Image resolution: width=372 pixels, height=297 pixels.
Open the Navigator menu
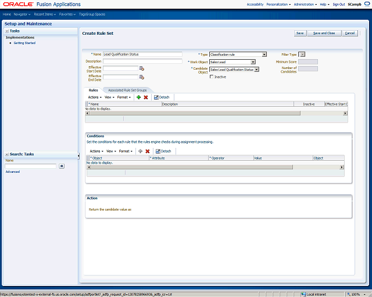(22, 15)
